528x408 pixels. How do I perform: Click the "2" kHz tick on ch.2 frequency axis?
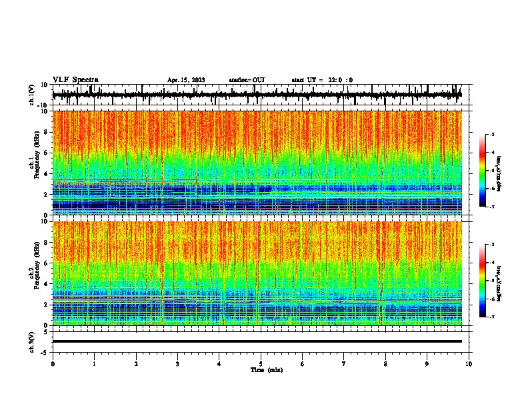coord(46,305)
